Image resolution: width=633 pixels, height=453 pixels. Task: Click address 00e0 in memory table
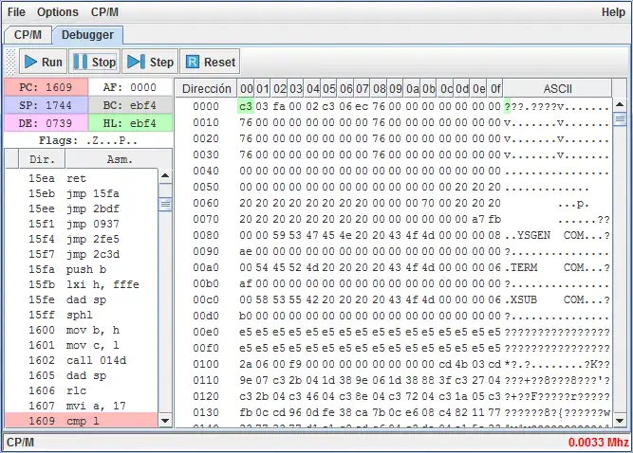point(206,332)
